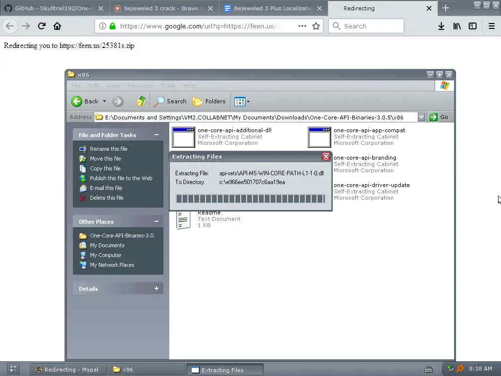This screenshot has width=501, height=376.
Task: Click Rename this file
Action: point(109,149)
